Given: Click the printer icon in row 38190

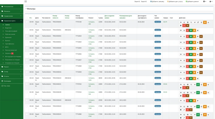Looking at the screenshot, I should coord(208,93).
